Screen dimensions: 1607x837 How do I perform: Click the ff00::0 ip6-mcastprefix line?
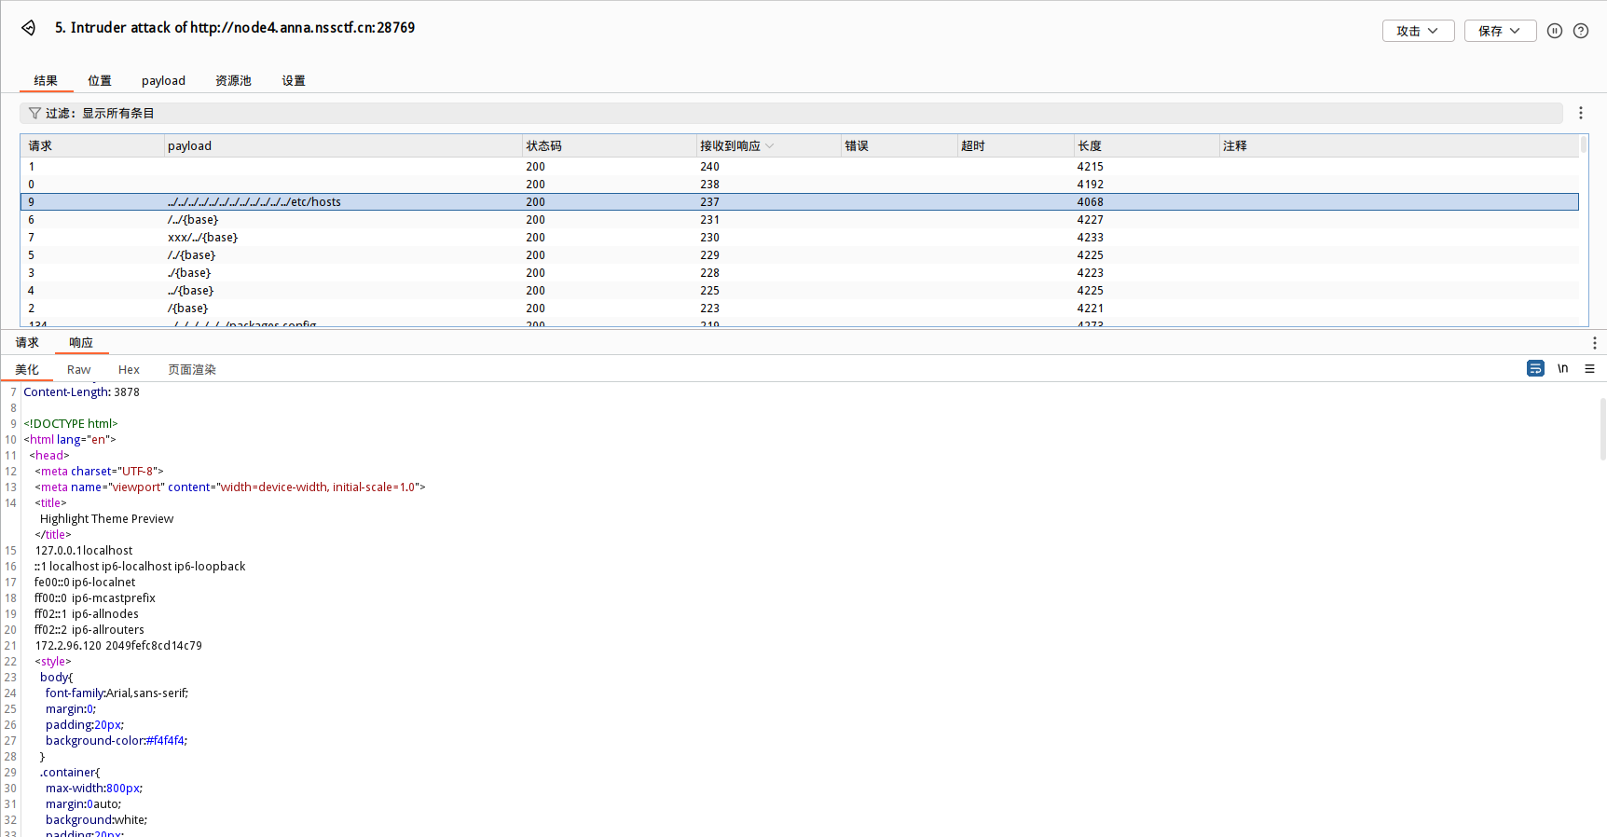point(95,598)
